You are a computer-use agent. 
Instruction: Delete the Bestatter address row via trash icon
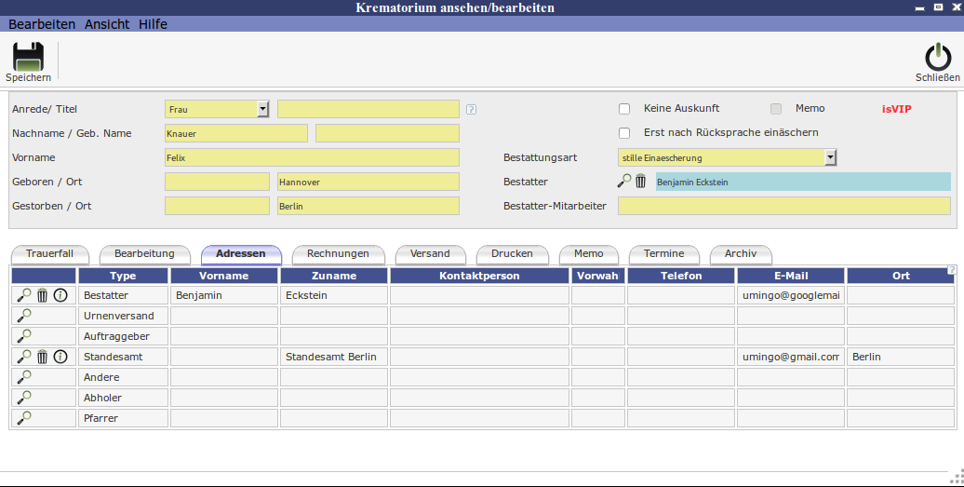pyautogui.click(x=43, y=295)
